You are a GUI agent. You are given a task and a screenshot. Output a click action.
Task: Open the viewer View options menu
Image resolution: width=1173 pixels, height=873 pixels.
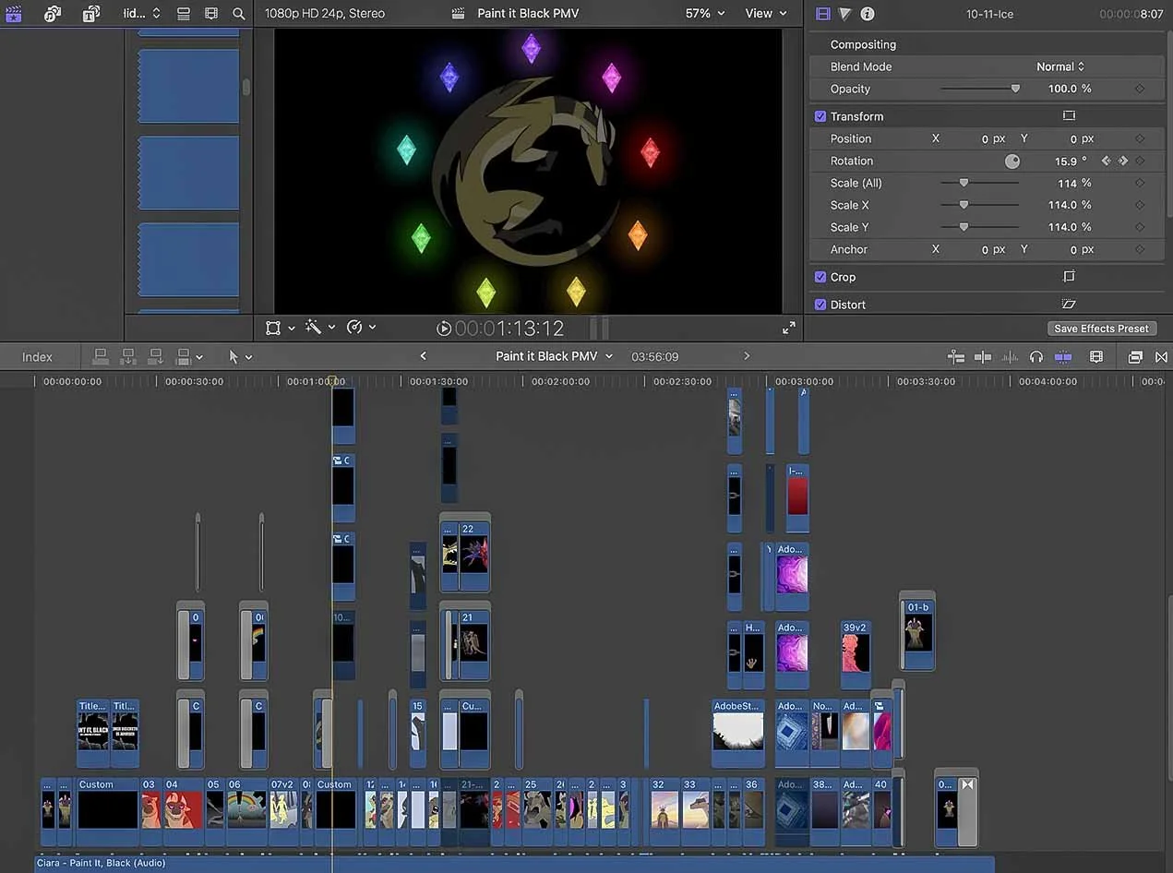(766, 14)
